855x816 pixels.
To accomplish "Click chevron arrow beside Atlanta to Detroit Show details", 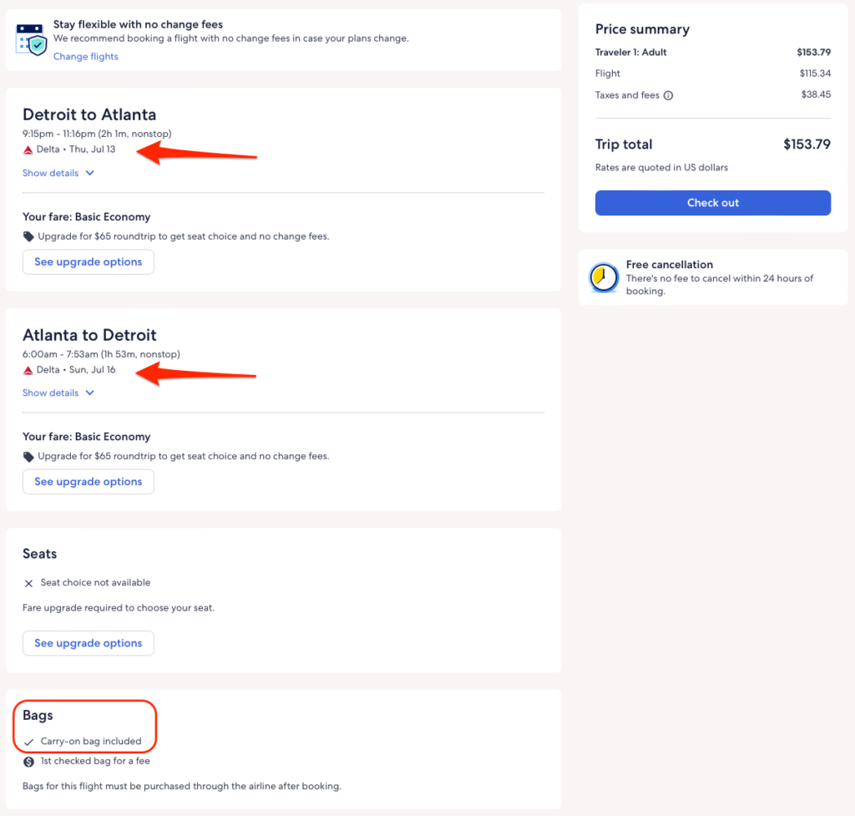I will (x=90, y=393).
